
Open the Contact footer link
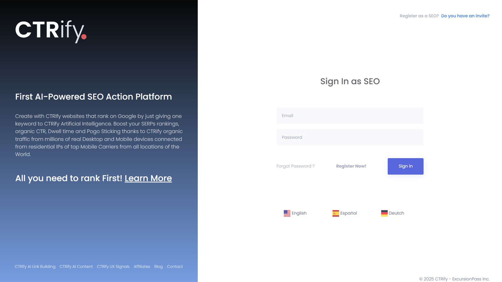coord(175,267)
